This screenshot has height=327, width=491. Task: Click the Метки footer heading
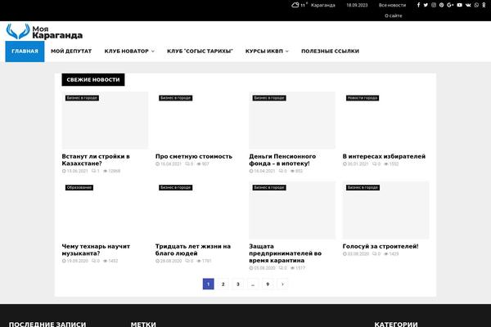click(143, 325)
